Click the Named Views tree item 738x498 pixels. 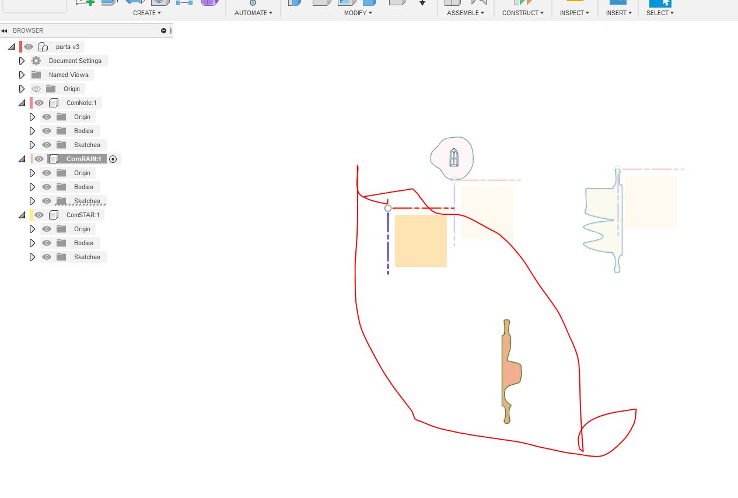click(x=70, y=74)
